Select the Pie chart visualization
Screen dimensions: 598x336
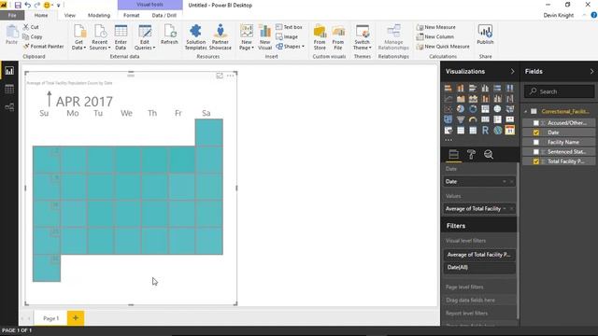461,109
